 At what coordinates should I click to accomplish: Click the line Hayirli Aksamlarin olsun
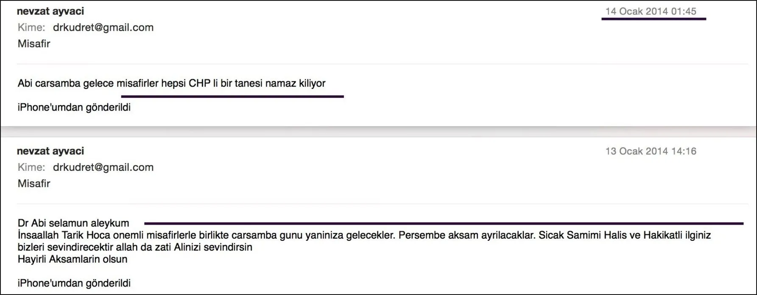point(73,259)
